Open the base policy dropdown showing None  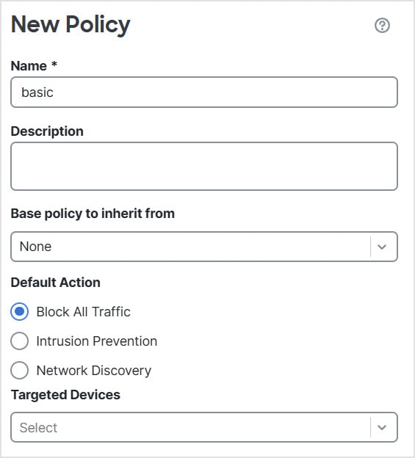204,247
